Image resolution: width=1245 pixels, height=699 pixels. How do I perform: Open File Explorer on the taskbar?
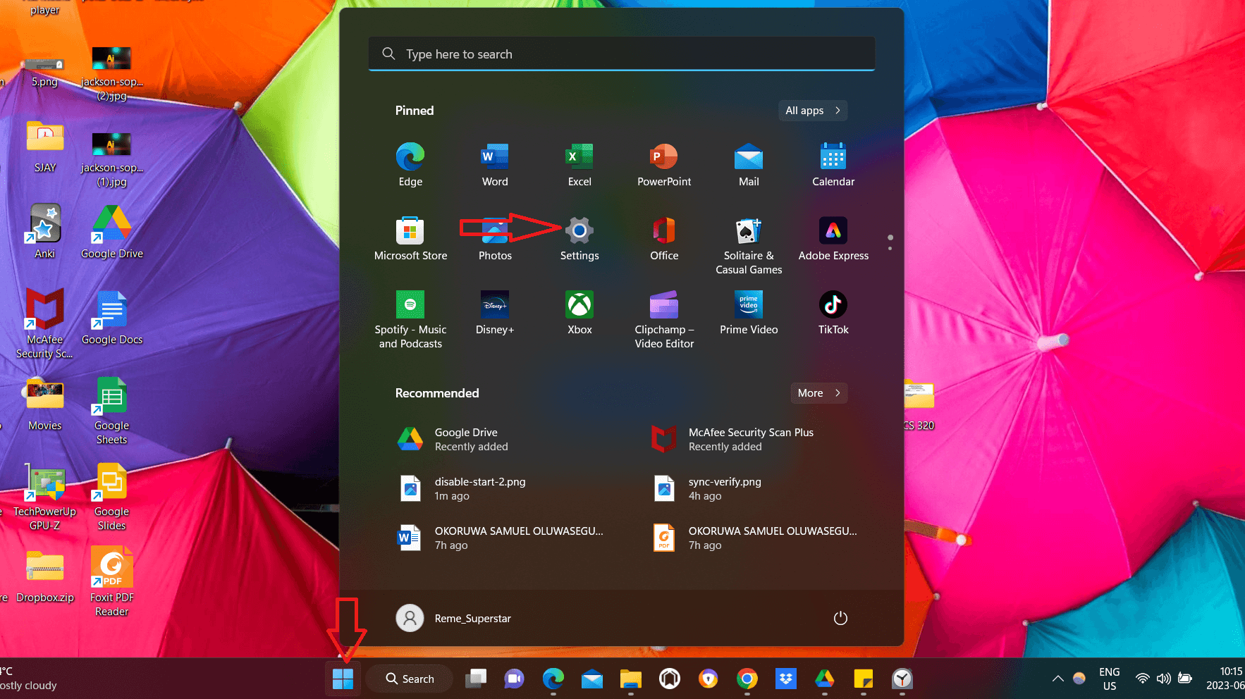[x=631, y=679]
